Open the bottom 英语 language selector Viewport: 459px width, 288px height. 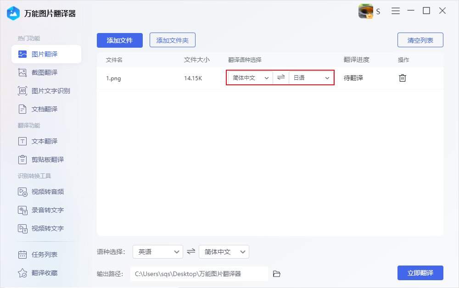pos(157,252)
